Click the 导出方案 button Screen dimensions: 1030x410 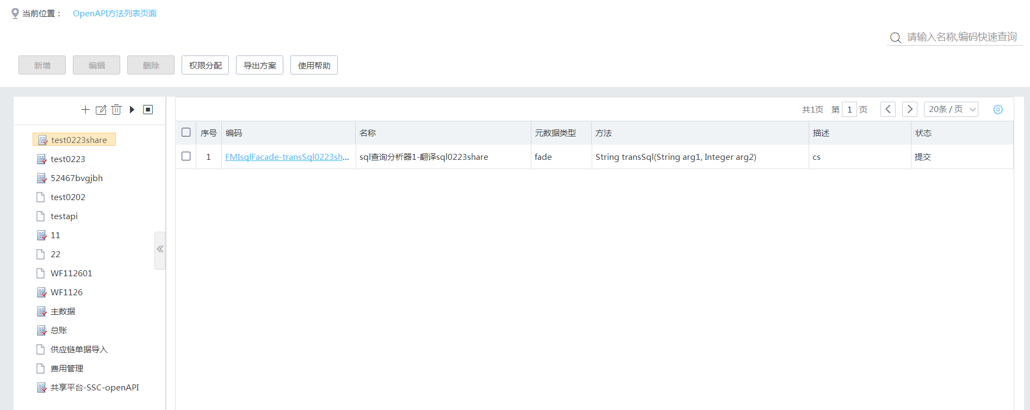tap(259, 65)
